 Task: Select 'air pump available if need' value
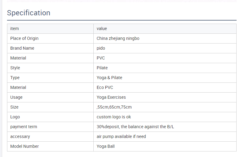(x=121, y=136)
